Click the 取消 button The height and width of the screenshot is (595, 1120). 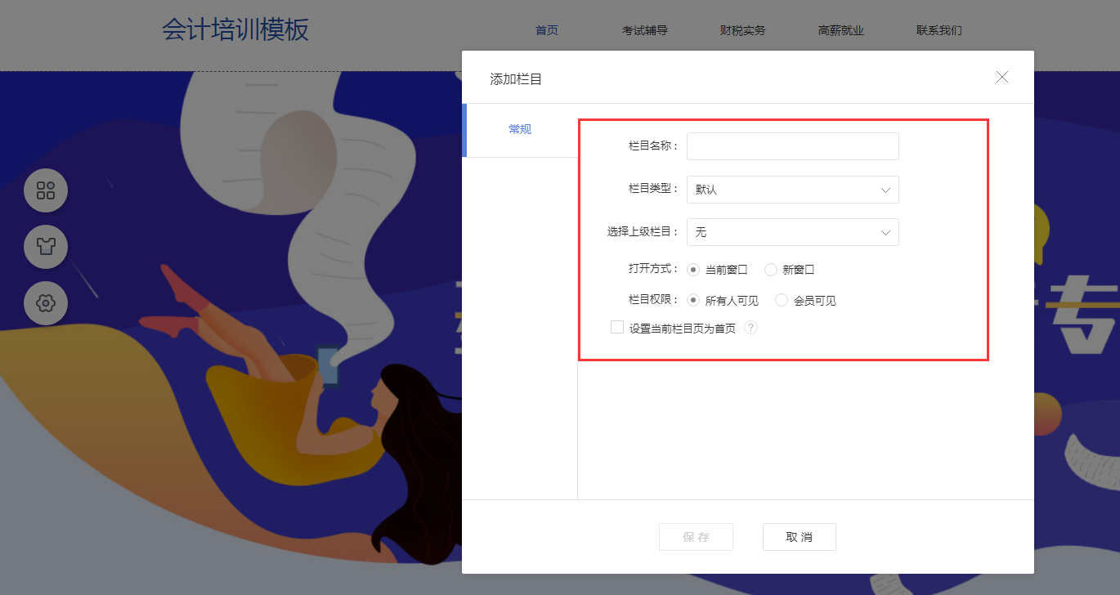point(800,537)
